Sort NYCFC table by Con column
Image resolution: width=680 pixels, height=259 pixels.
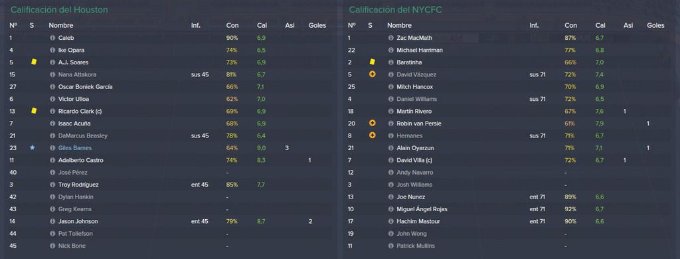570,26
